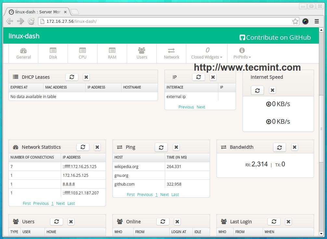The height and width of the screenshot is (239, 327).
Task: Switch to the Disk tab
Action: tap(53, 53)
